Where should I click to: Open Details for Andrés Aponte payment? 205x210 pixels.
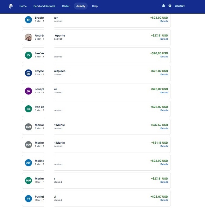coord(164,39)
